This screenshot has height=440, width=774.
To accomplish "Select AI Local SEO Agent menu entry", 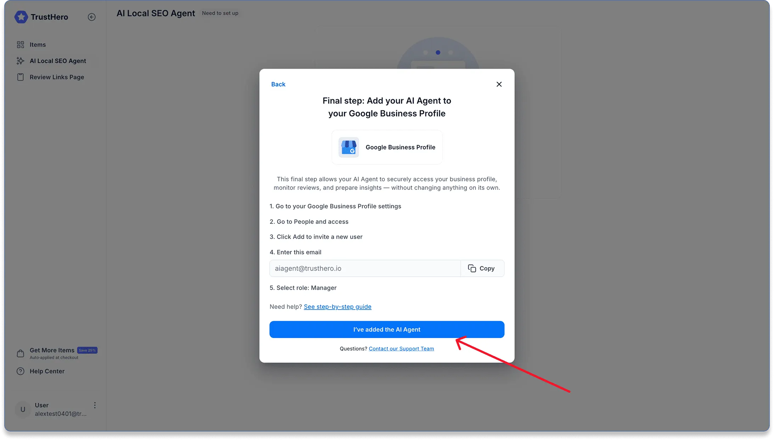I will coord(58,61).
